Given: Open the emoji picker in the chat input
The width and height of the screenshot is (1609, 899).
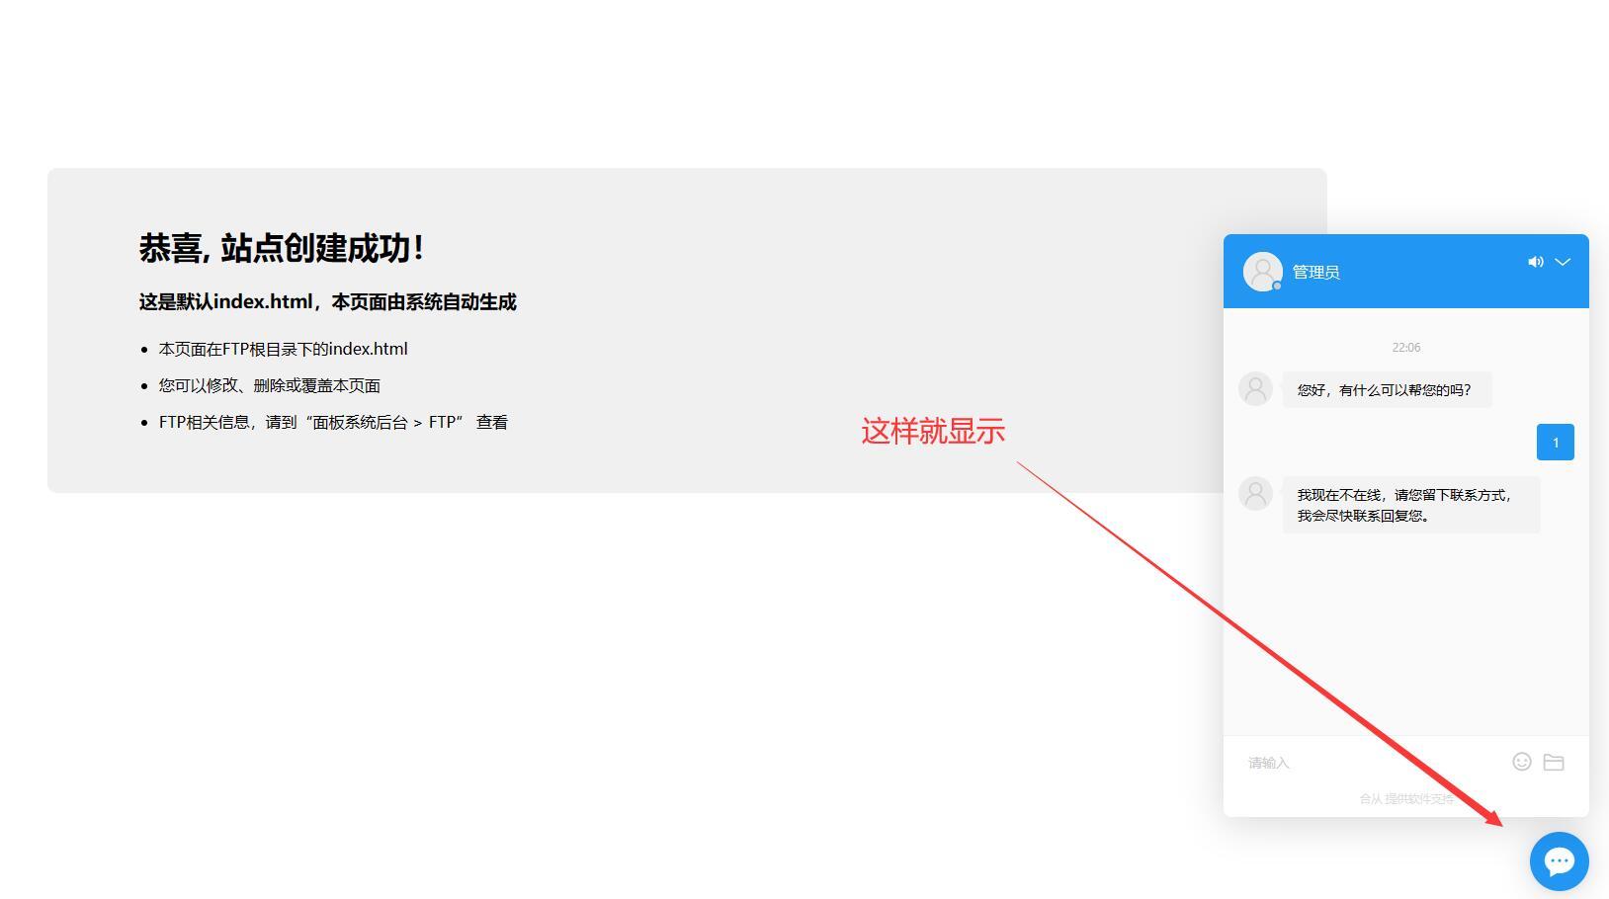Looking at the screenshot, I should 1521,762.
